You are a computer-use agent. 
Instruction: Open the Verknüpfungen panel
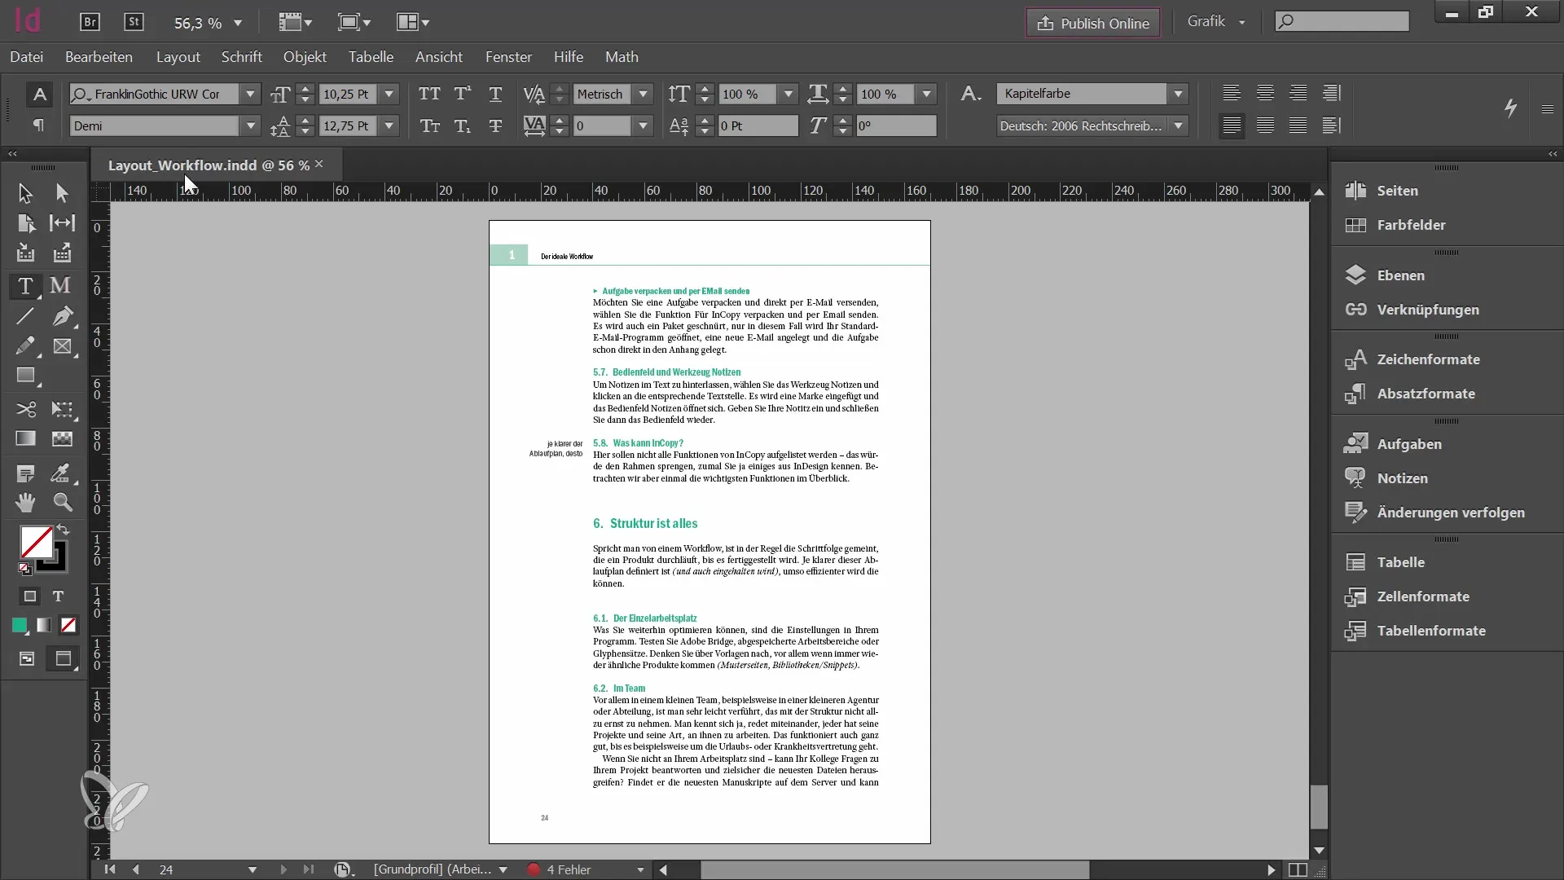pos(1428,310)
